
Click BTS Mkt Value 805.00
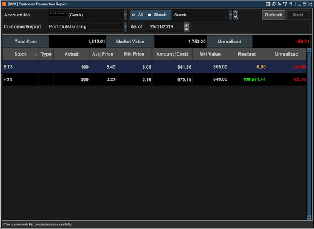(220, 67)
